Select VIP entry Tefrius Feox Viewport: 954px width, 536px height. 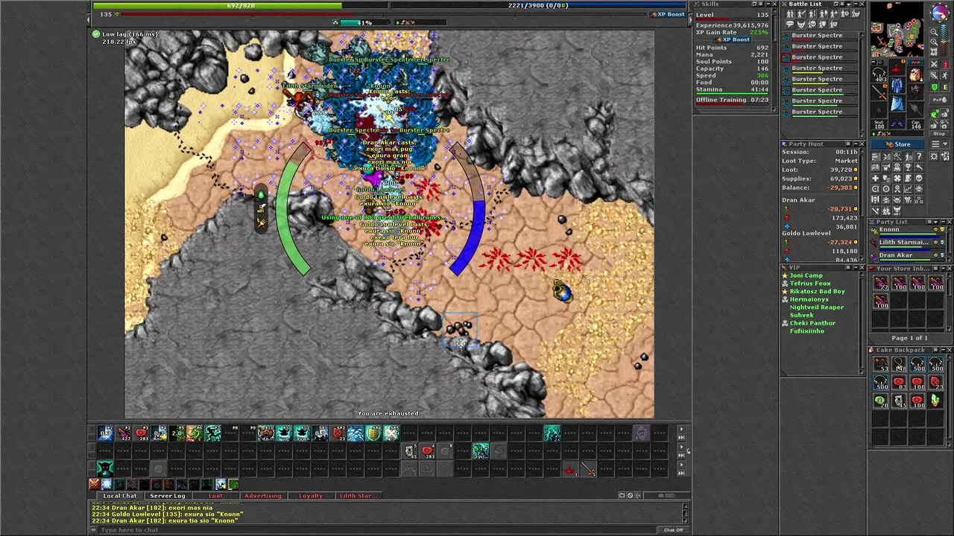coord(810,284)
